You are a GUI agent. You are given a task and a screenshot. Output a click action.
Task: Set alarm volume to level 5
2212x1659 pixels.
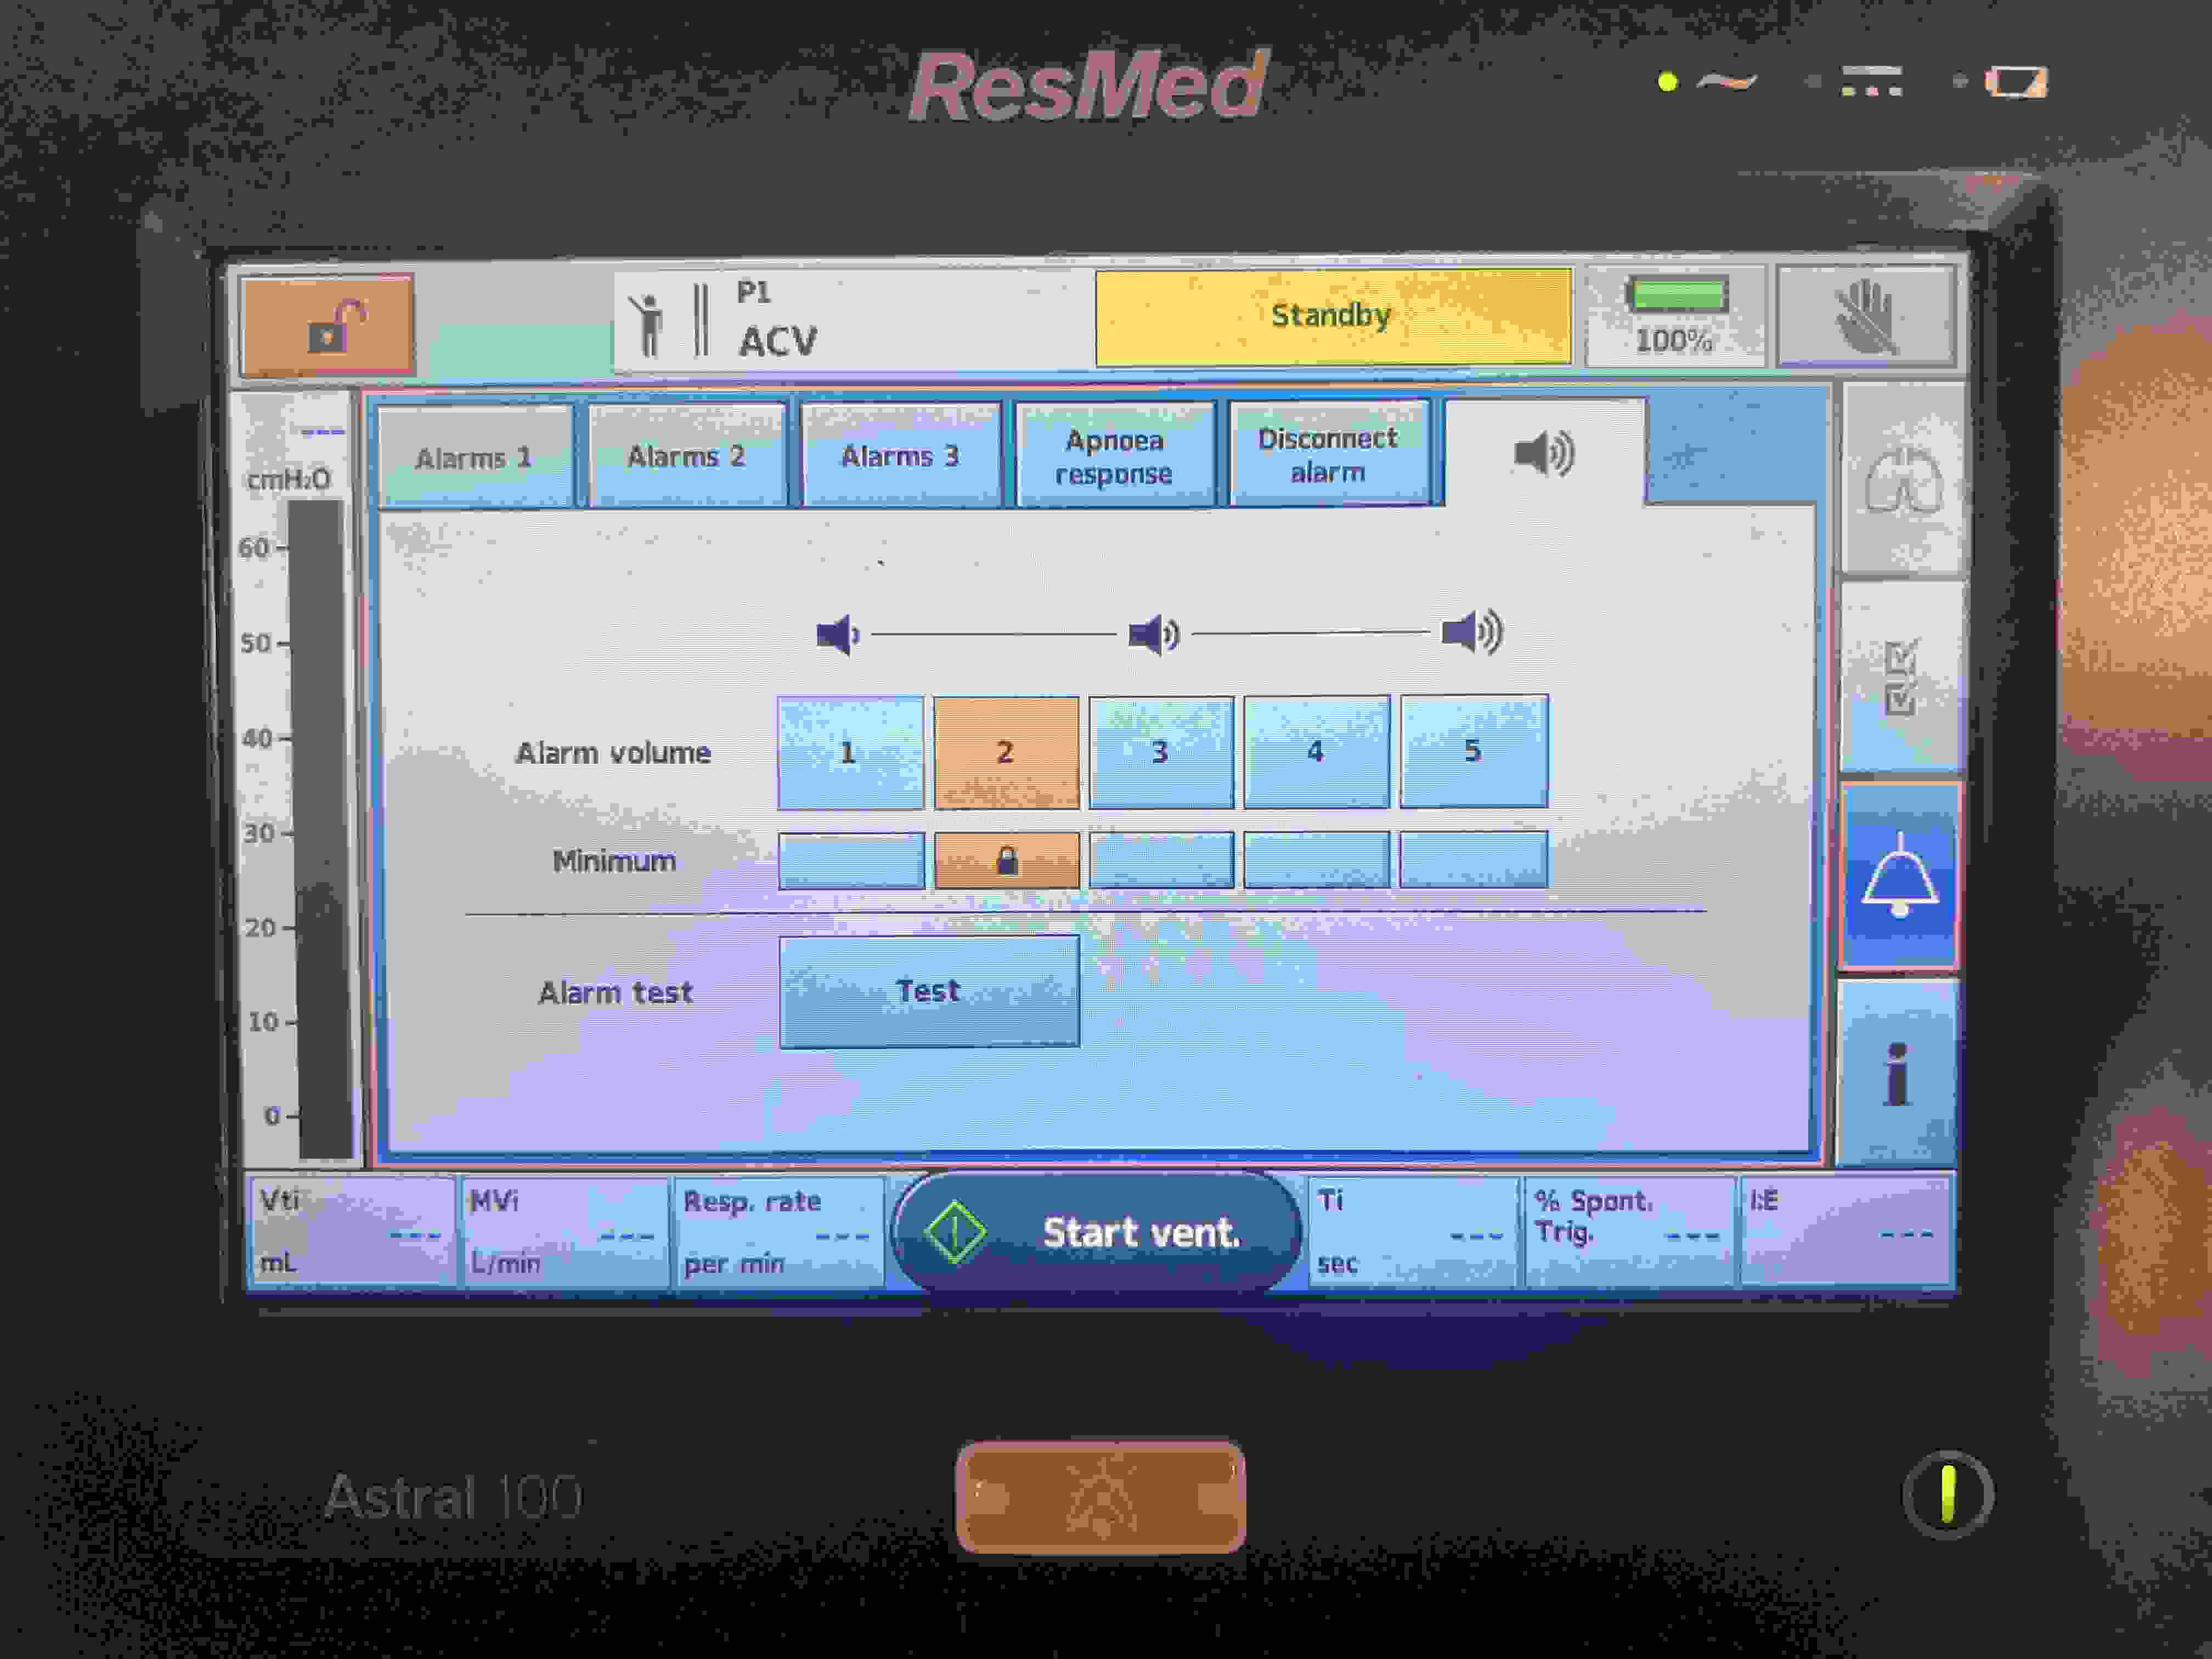(1473, 751)
